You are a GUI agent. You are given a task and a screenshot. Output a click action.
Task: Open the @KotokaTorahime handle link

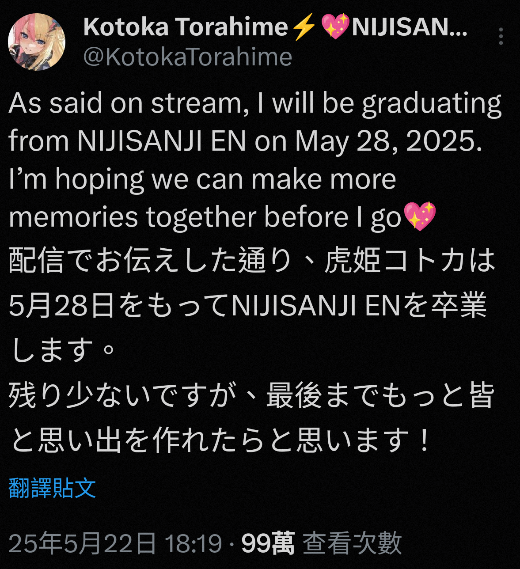(188, 57)
